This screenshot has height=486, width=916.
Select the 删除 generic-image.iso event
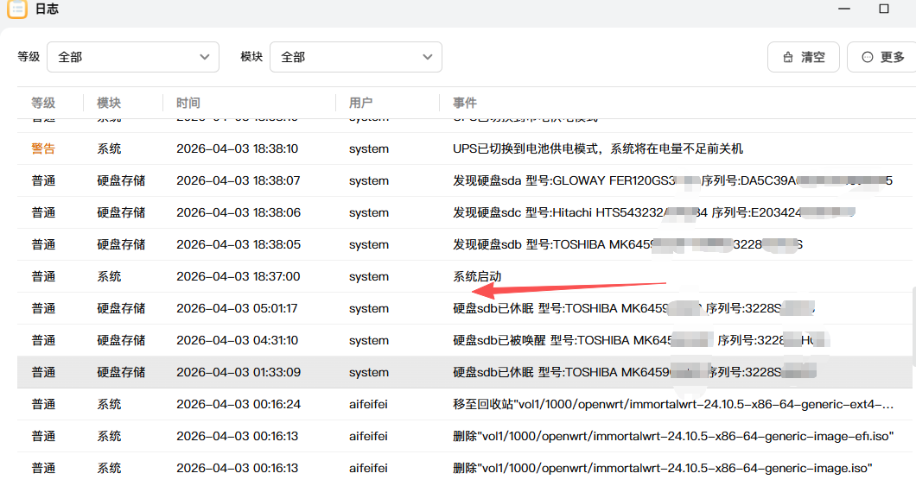coord(663,468)
